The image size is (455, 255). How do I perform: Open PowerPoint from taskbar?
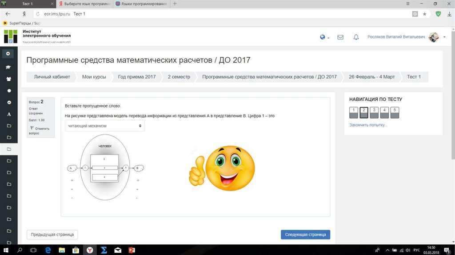(x=132, y=250)
